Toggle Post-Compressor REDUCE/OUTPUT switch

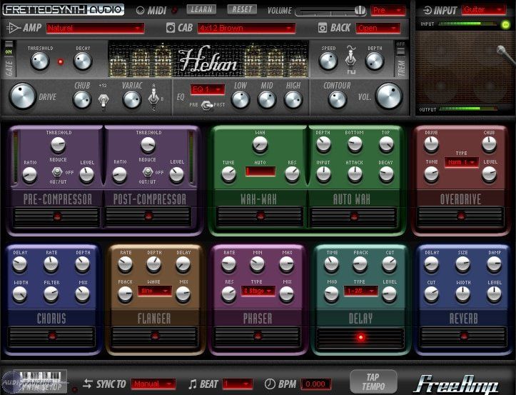(x=148, y=172)
